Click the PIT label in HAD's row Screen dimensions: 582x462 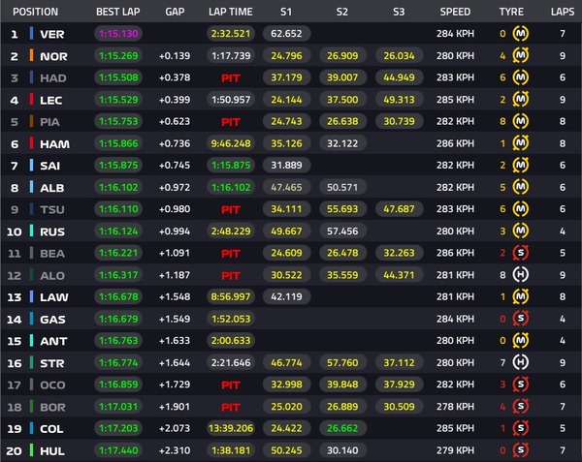231,77
